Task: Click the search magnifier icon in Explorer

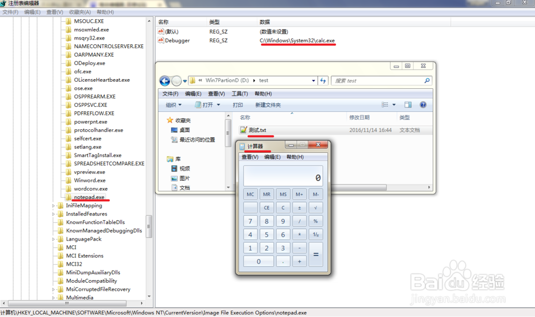Action: [x=427, y=80]
